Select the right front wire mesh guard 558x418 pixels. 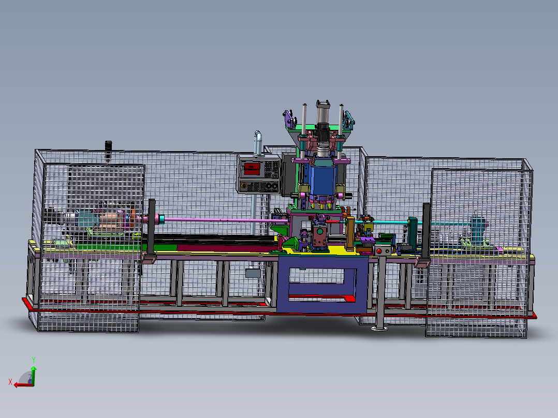tap(479, 253)
